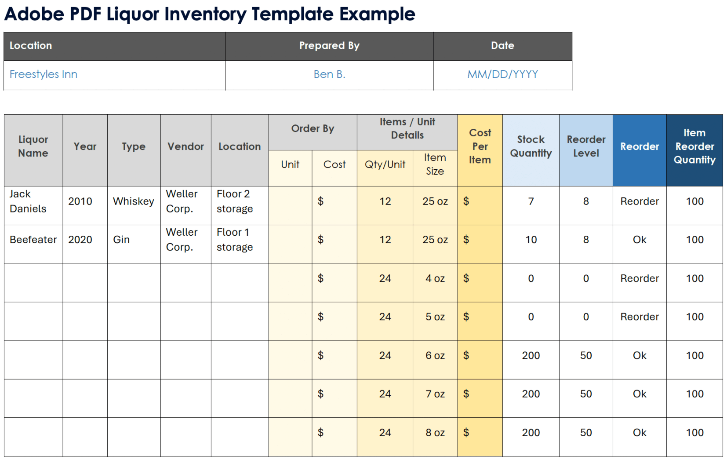Screen dimensions: 727x460
Task: Click the 'Jack Daniels' liquor name cell
Action: (33, 206)
